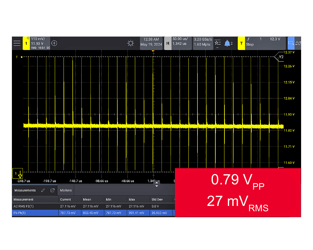Pop out the Measurements panel

click(x=53, y=190)
